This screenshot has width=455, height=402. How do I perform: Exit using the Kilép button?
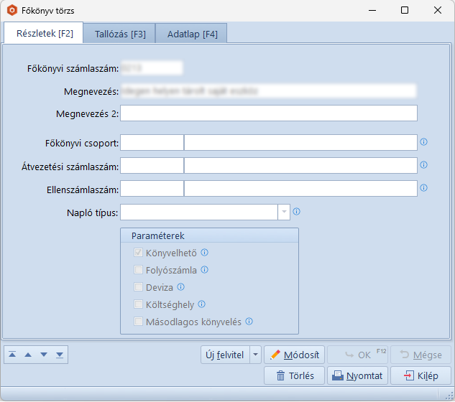tap(420, 375)
